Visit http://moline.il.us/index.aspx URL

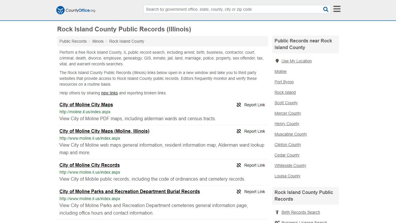click(x=85, y=112)
